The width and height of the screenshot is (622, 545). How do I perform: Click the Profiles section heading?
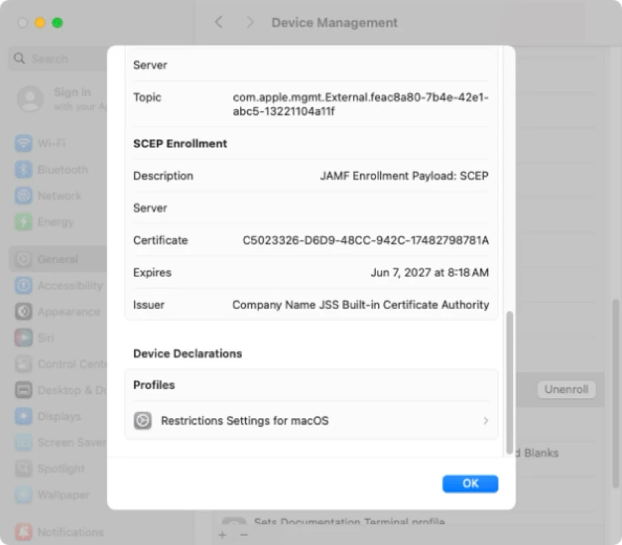click(154, 385)
